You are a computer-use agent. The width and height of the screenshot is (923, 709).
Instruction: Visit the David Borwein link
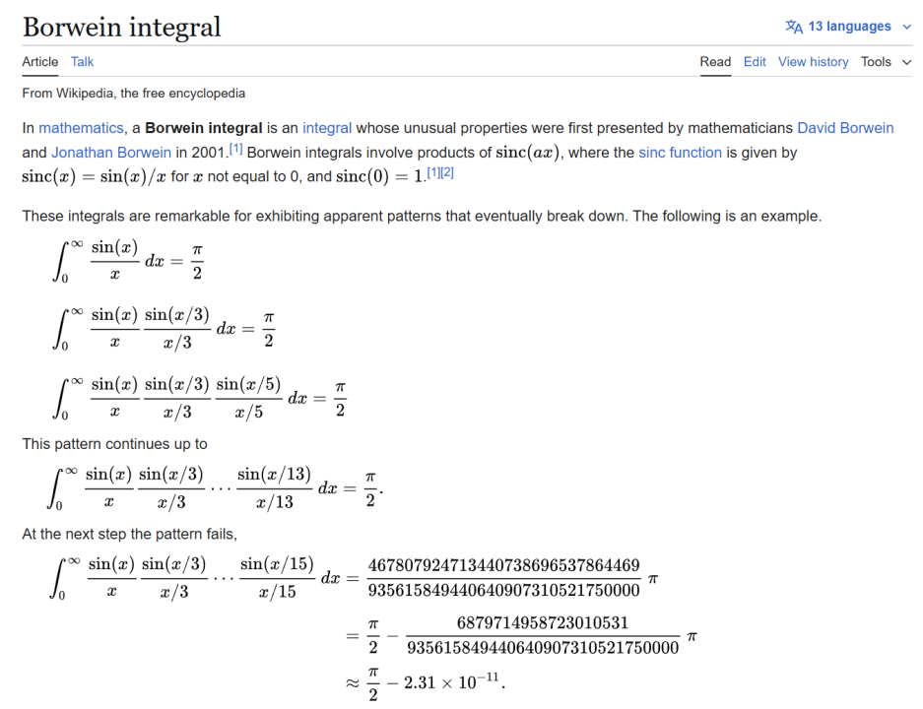[x=845, y=128]
